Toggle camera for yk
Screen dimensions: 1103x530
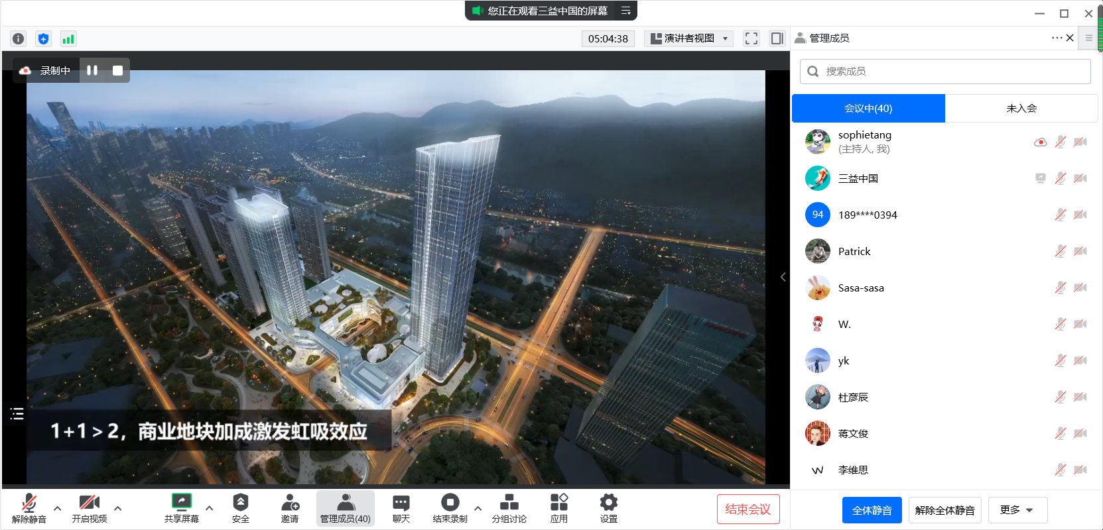click(1080, 360)
